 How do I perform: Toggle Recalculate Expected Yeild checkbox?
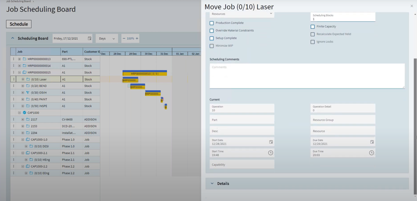coord(312,35)
